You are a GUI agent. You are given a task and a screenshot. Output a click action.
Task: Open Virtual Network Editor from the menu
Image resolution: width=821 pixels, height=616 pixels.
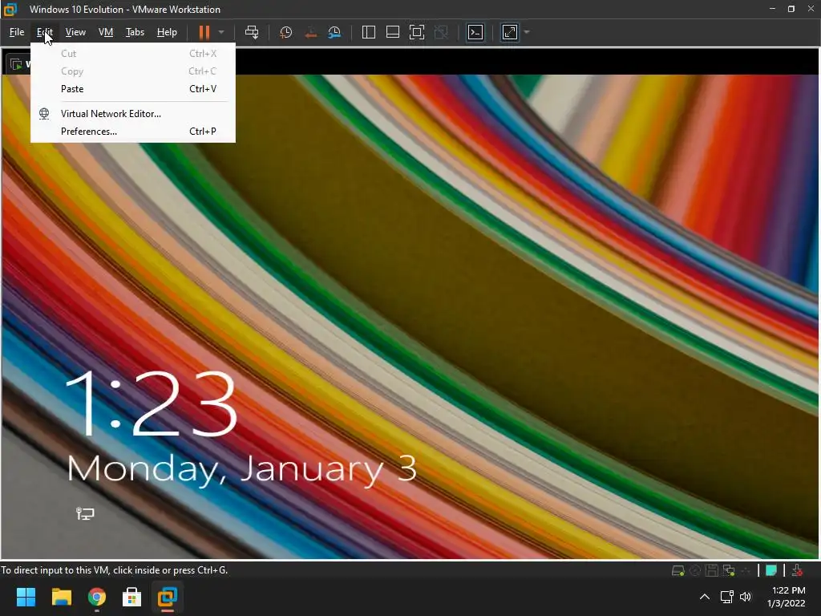[133, 114]
